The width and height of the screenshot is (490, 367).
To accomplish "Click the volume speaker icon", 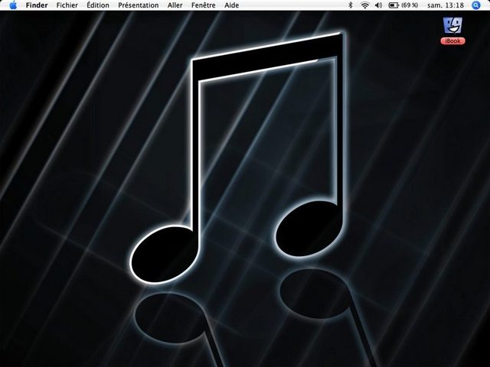I will click(378, 5).
